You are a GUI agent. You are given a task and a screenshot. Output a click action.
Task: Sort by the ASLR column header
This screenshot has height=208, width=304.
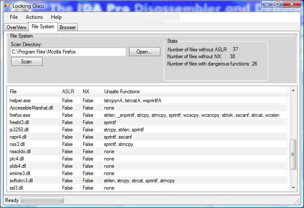69,92
